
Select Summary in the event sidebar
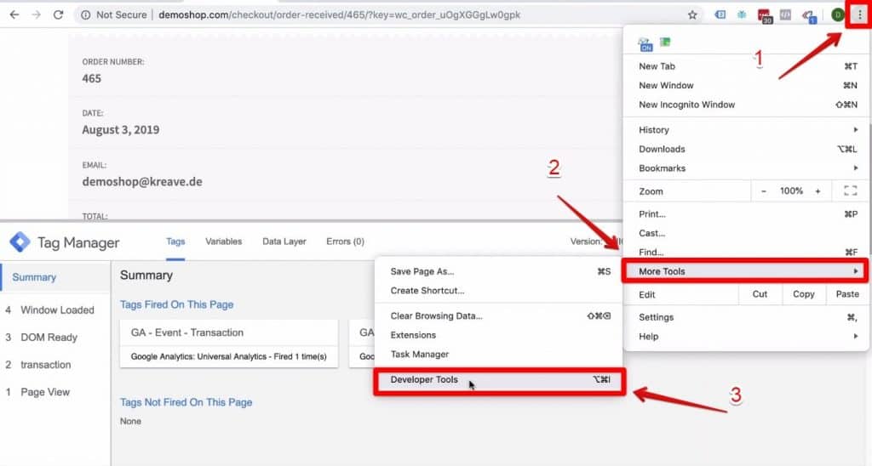tap(55, 277)
